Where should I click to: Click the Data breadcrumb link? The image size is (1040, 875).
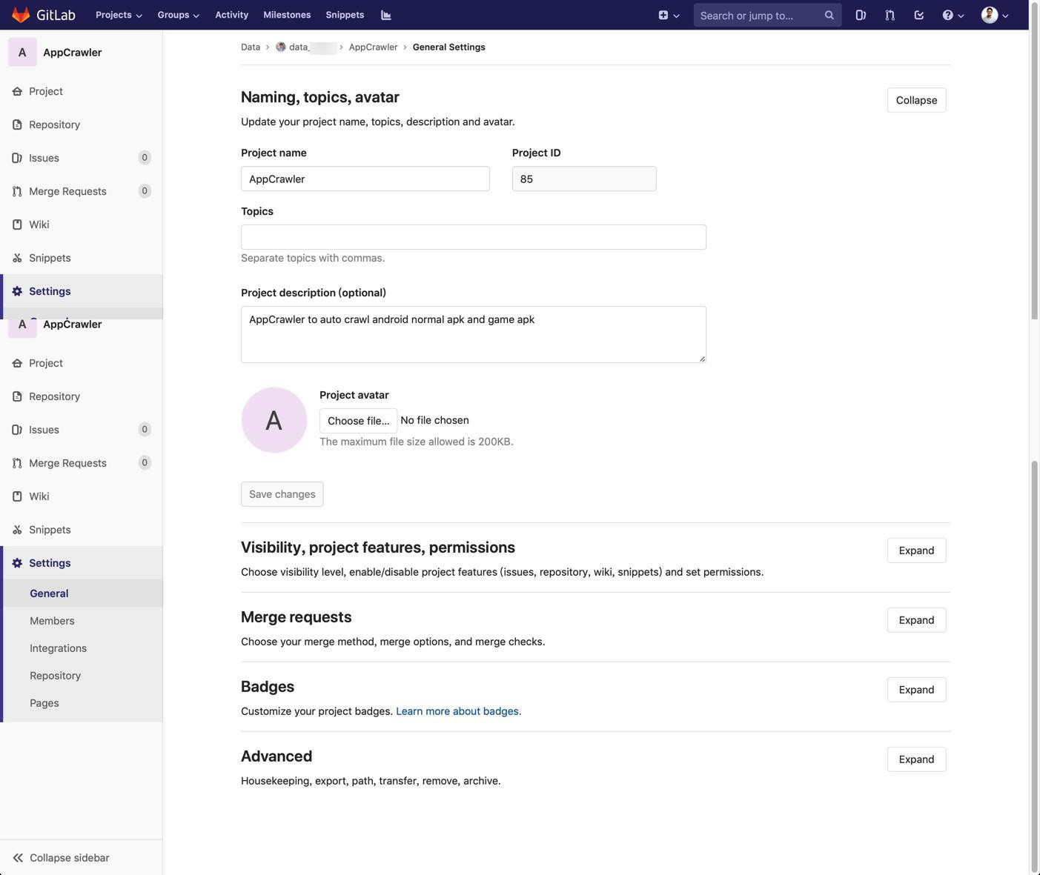point(251,47)
